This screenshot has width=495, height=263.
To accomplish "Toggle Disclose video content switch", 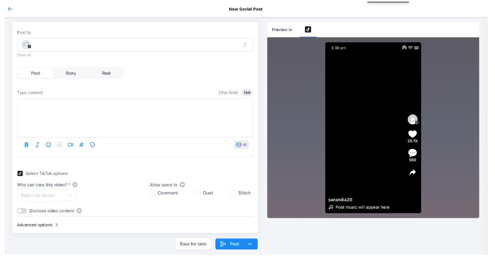I will [22, 211].
